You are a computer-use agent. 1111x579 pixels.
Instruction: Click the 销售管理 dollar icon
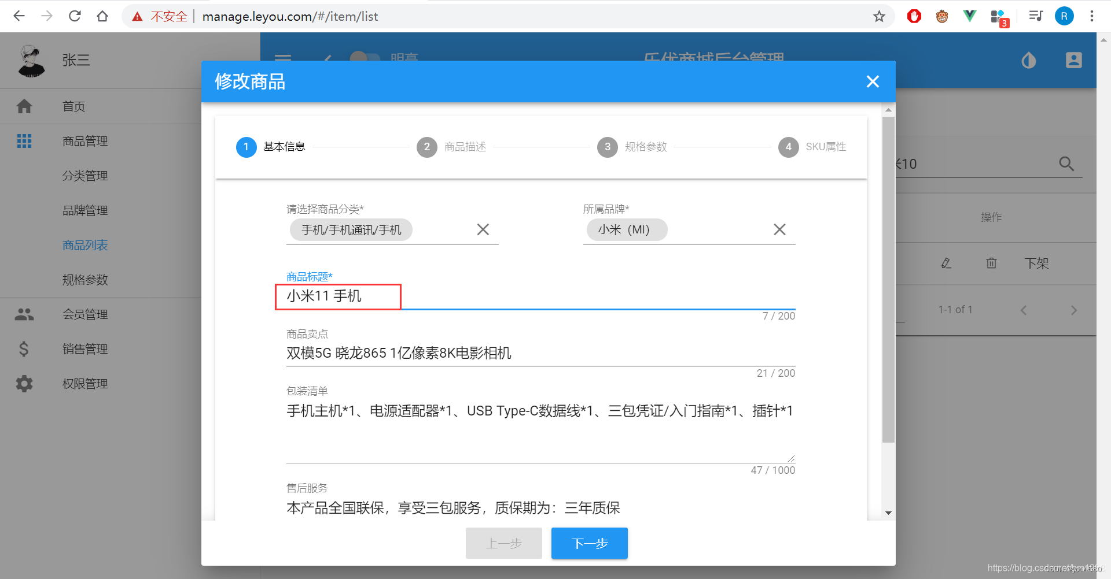24,349
